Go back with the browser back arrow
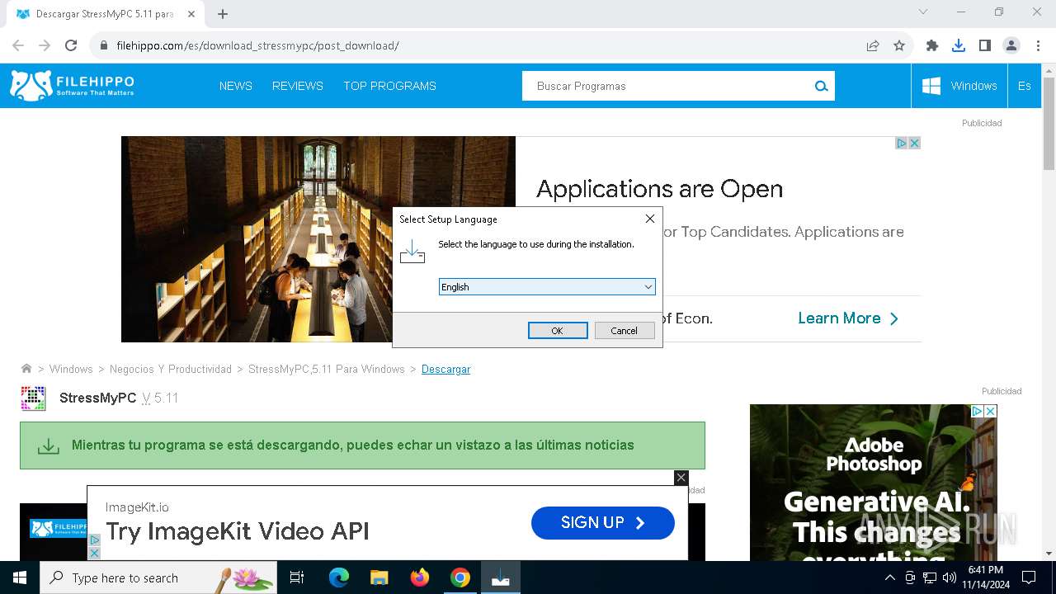1056x594 pixels. click(18, 45)
